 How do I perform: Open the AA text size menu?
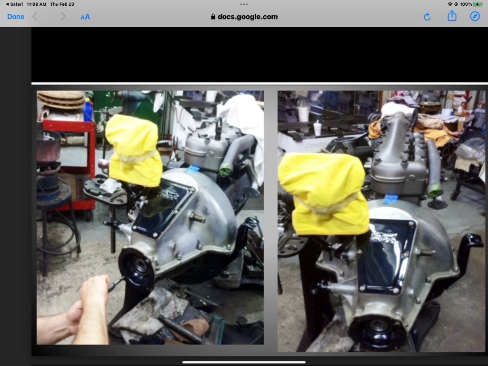pyautogui.click(x=85, y=17)
